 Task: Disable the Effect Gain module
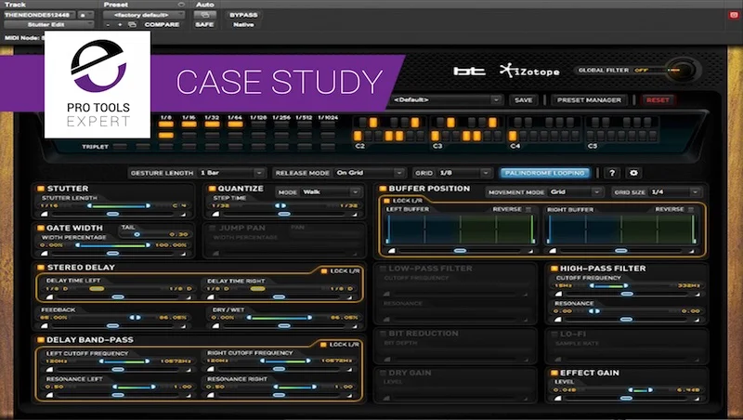point(554,373)
